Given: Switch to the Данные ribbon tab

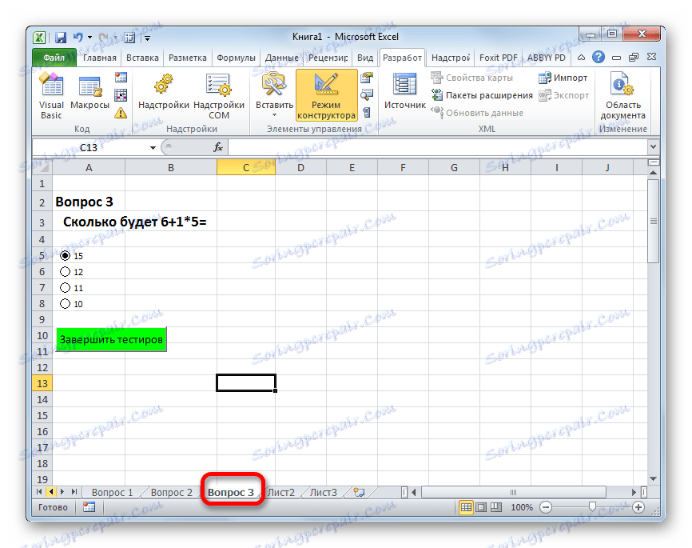Looking at the screenshot, I should [281, 58].
